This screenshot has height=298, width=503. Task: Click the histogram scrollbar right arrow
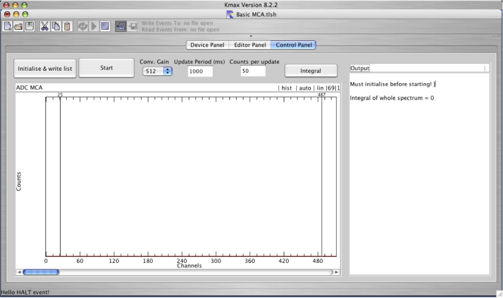click(336, 272)
